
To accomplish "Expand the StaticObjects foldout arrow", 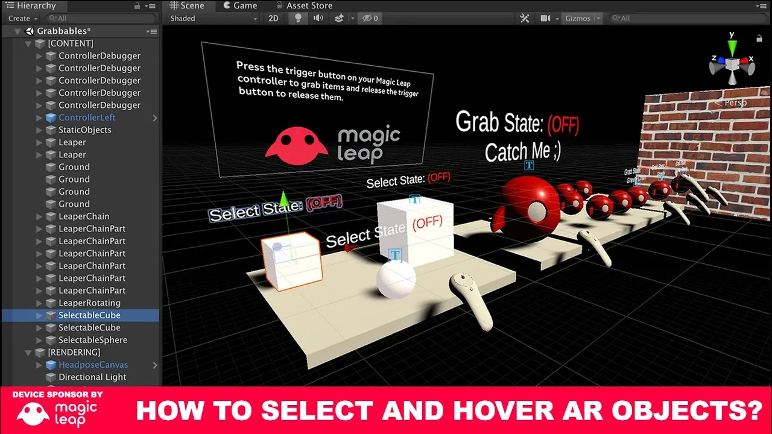I will [39, 130].
